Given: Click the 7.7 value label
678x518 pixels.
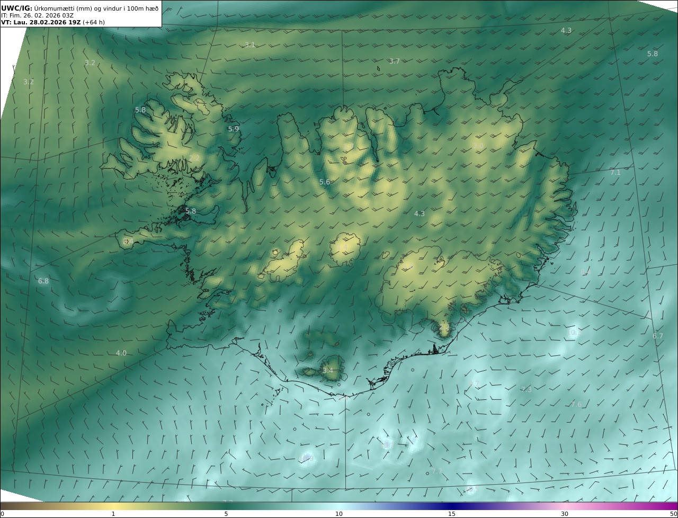Looking at the screenshot, I should coord(436,471).
